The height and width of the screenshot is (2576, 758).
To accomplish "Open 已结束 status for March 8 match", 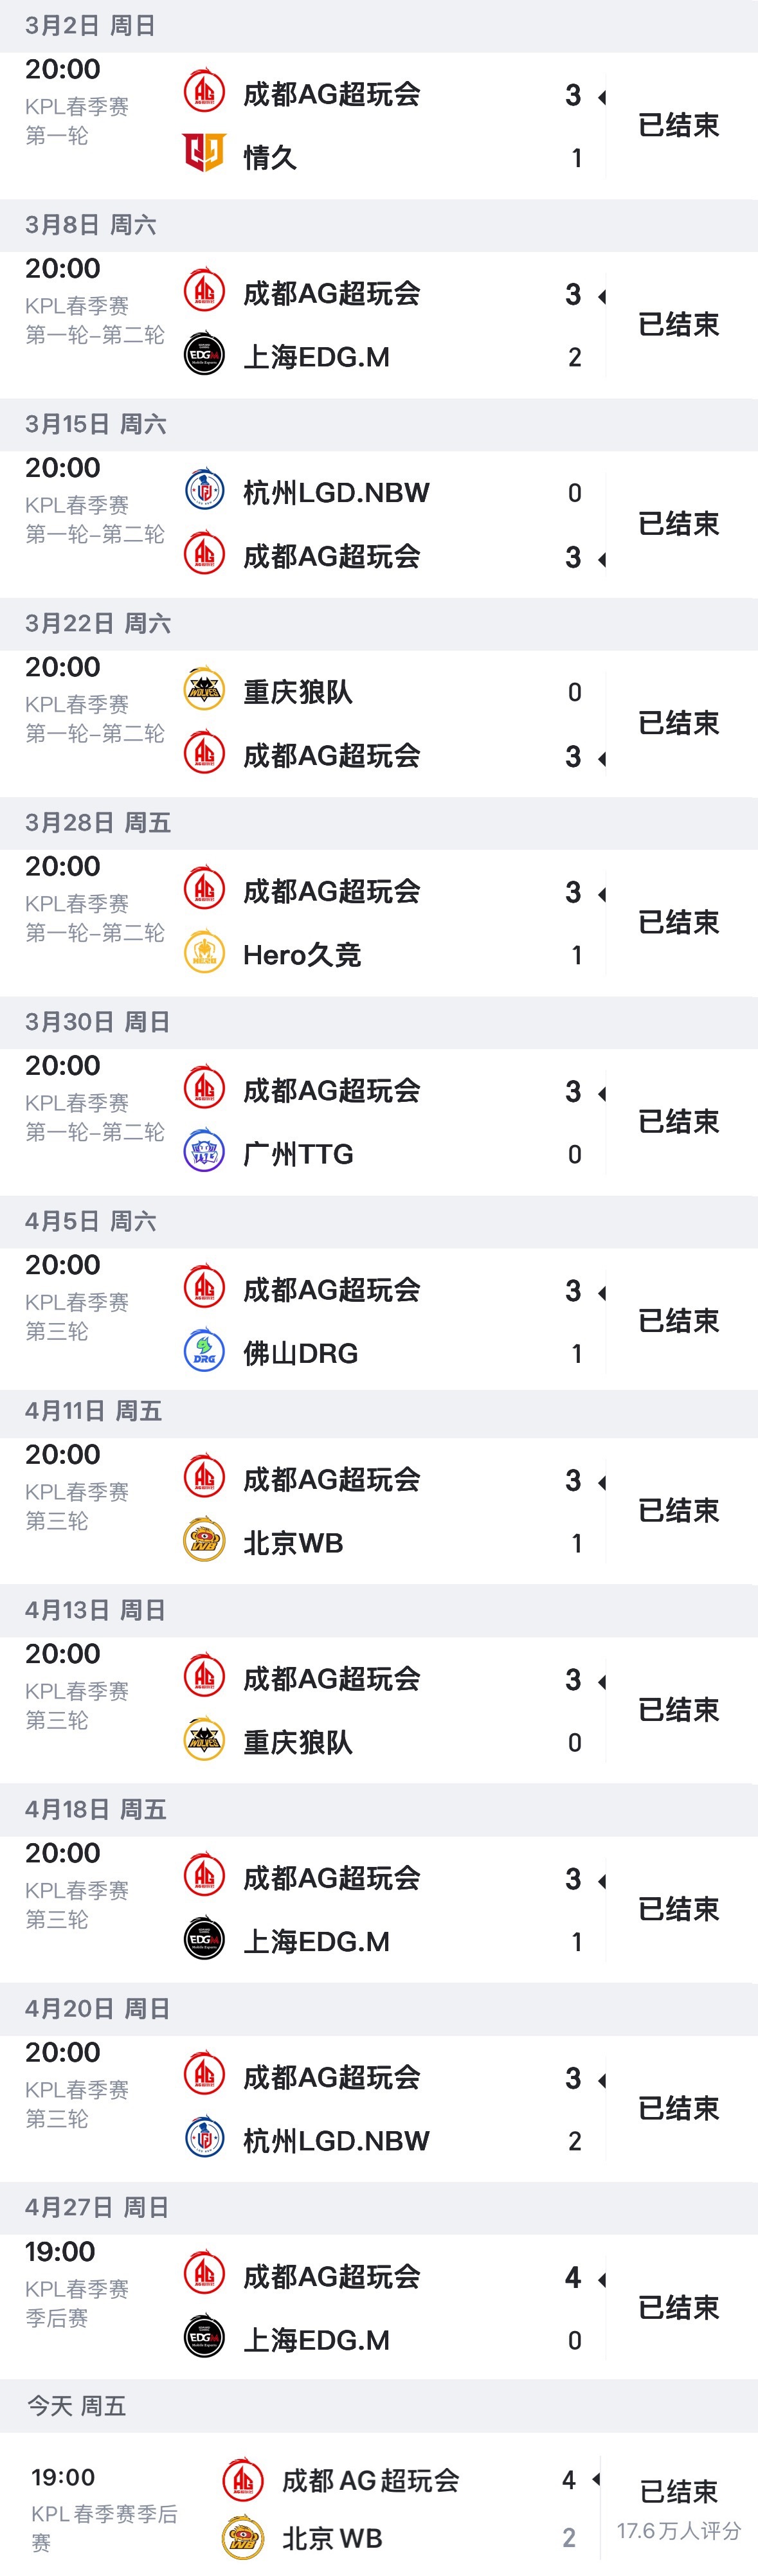I will (x=679, y=324).
